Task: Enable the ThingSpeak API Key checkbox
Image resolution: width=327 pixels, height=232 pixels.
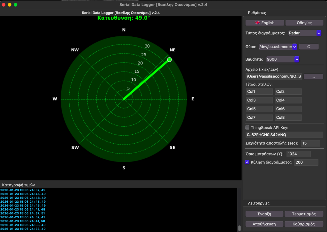Action: [247, 128]
